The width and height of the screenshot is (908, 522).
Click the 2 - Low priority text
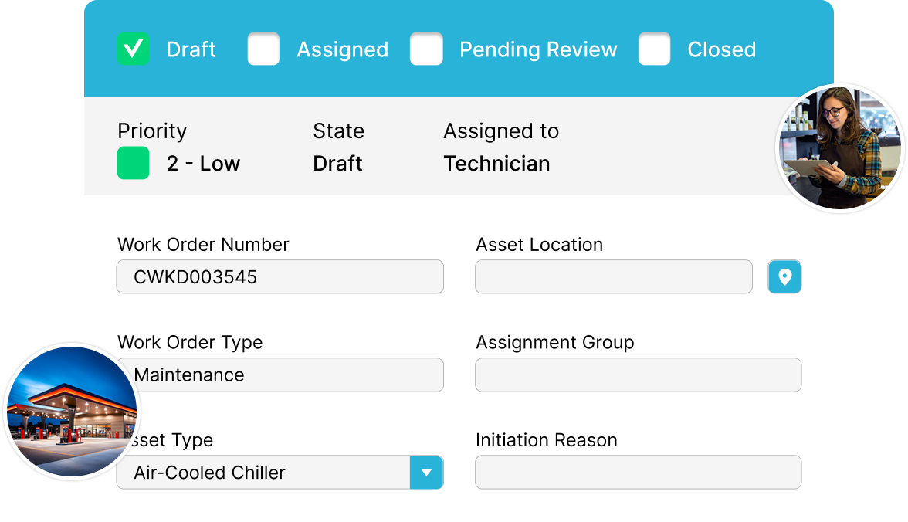[203, 164]
